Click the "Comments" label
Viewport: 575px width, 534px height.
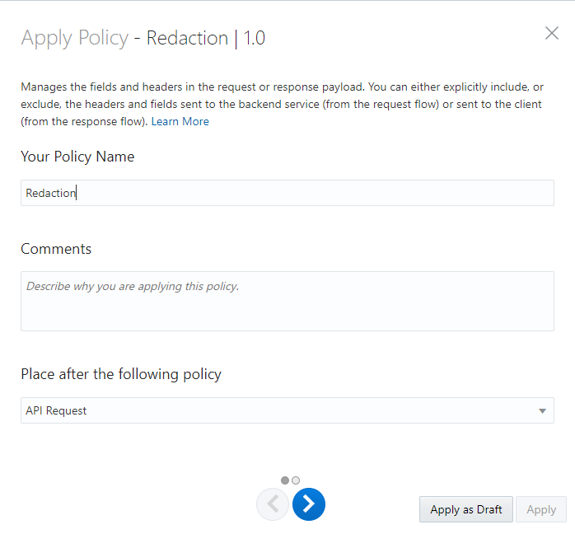56,249
